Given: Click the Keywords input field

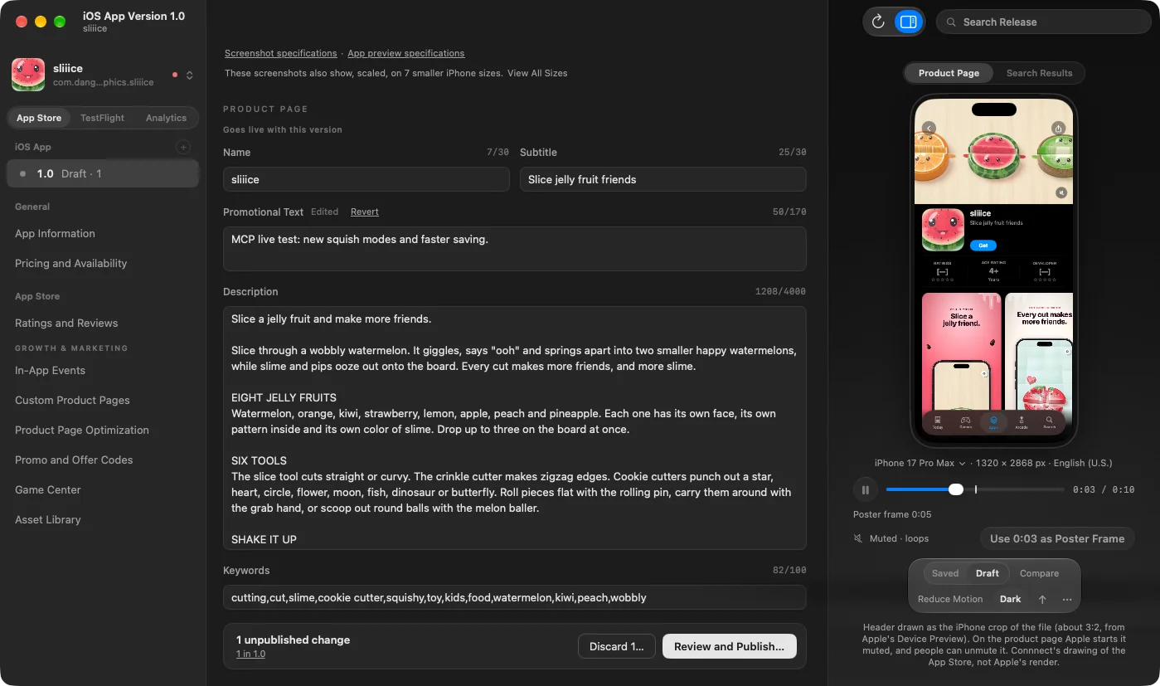Looking at the screenshot, I should [x=515, y=597].
